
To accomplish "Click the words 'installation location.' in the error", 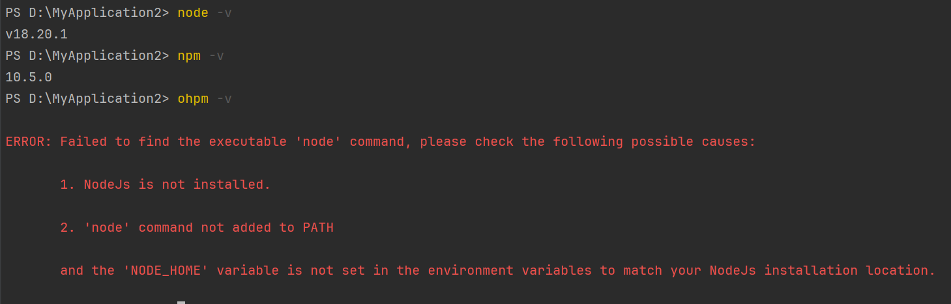I will [x=850, y=271].
